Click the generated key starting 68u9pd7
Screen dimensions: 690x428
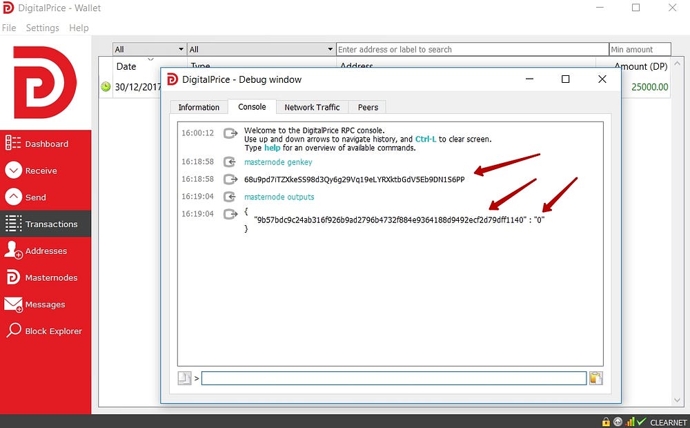click(x=354, y=179)
